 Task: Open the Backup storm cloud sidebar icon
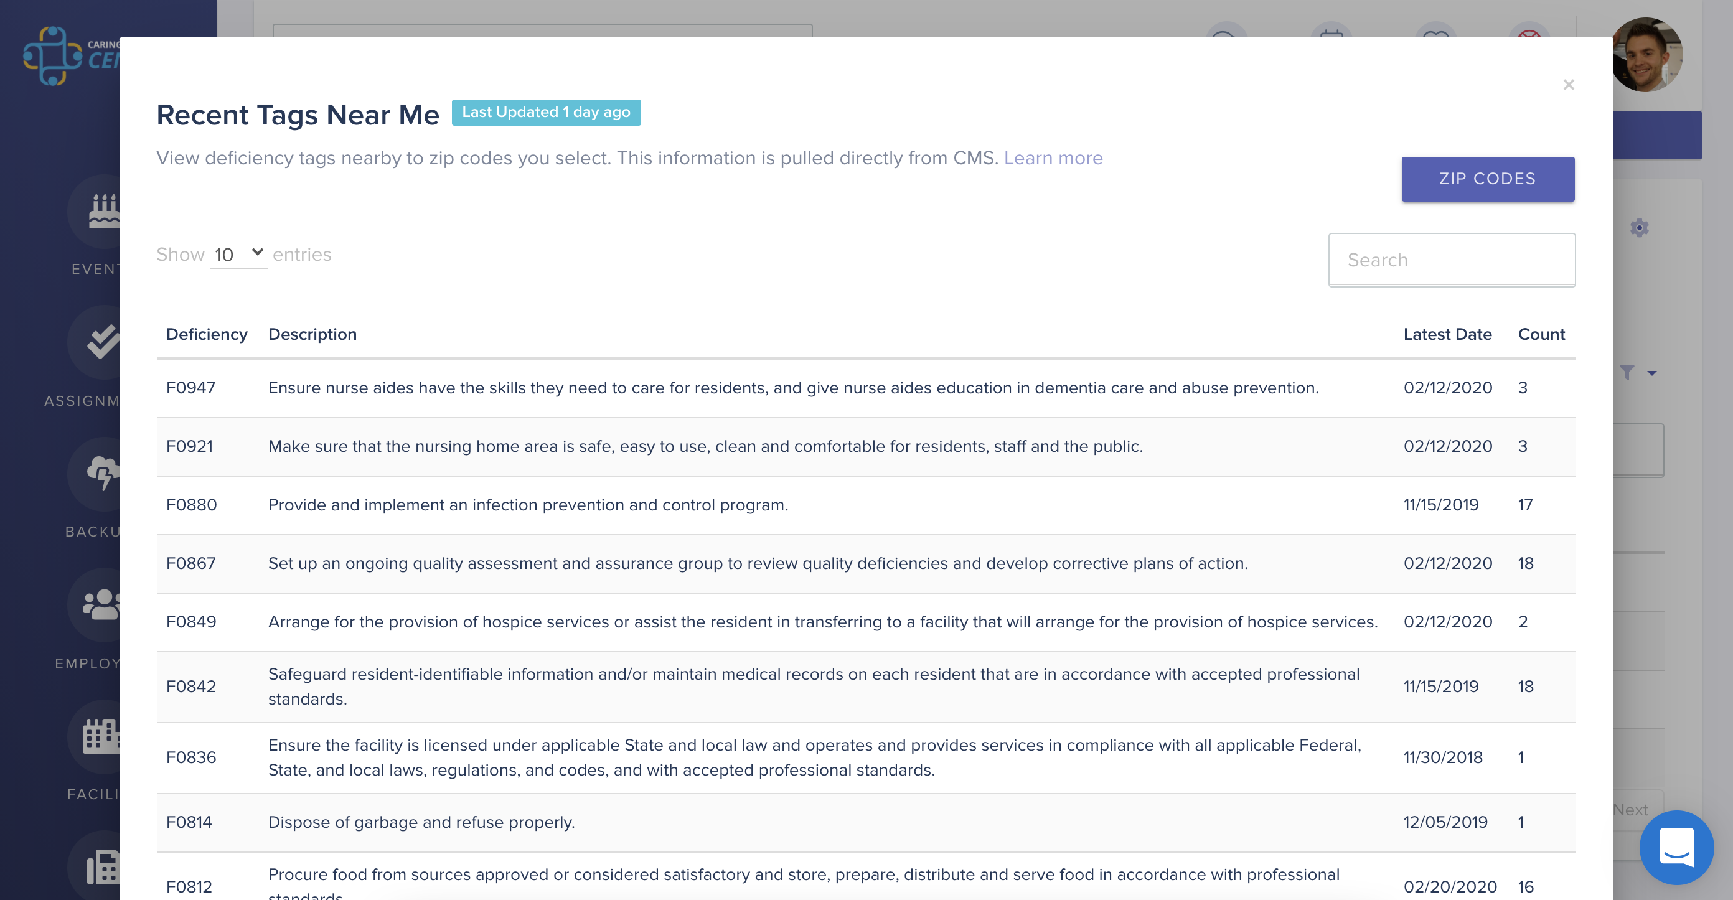click(x=103, y=474)
